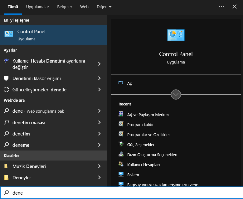Click the Sistem icon in Recent

pyautogui.click(x=121, y=175)
